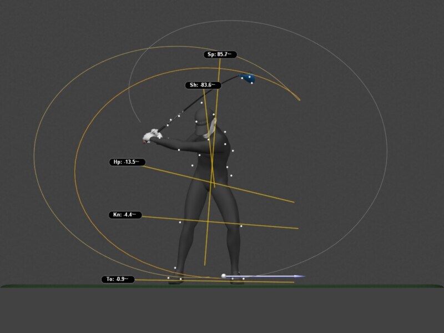Select the Kn: -4.4 knee label
This screenshot has height=333, width=444.
(x=125, y=215)
